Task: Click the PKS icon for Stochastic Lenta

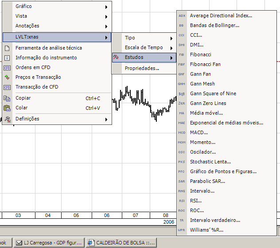Action: click(182, 162)
